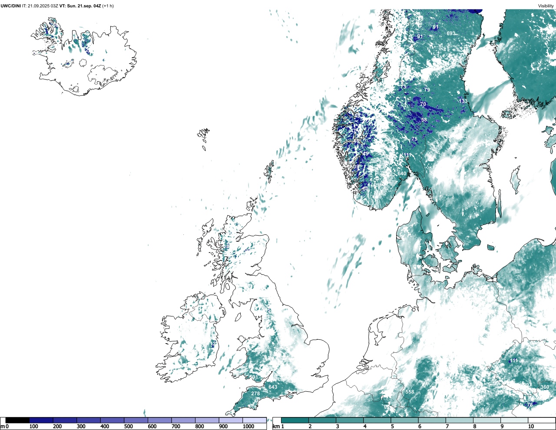Click the darkest teal 1–2 km legend swatch
The width and height of the screenshot is (556, 430).
click(x=295, y=420)
